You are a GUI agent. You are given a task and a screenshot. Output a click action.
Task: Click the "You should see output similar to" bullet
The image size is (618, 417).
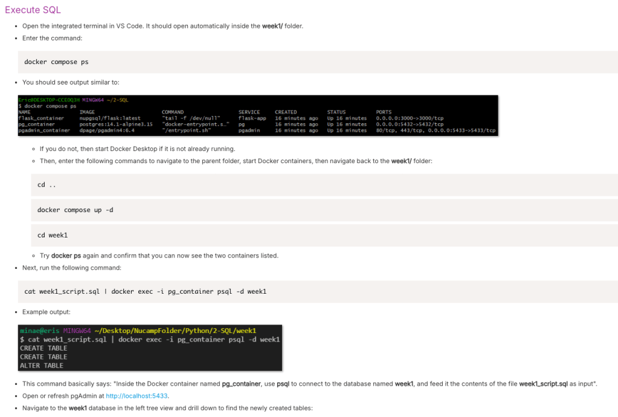75,82
